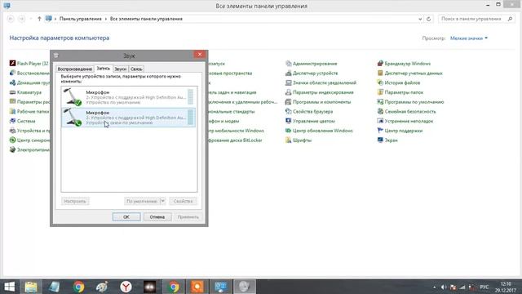Go up one level arrow
Screen dimensions: 522x294
39,19
